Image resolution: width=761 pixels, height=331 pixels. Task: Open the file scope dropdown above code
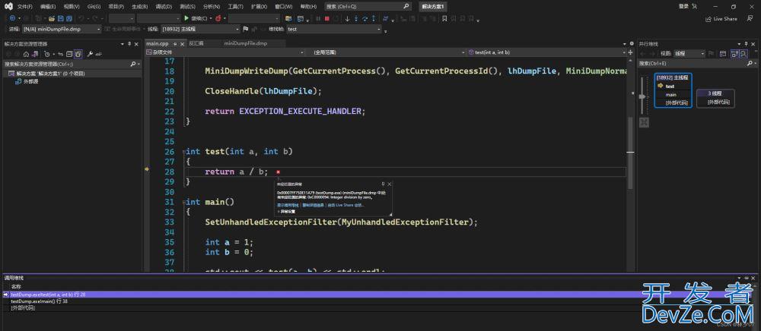(226, 52)
